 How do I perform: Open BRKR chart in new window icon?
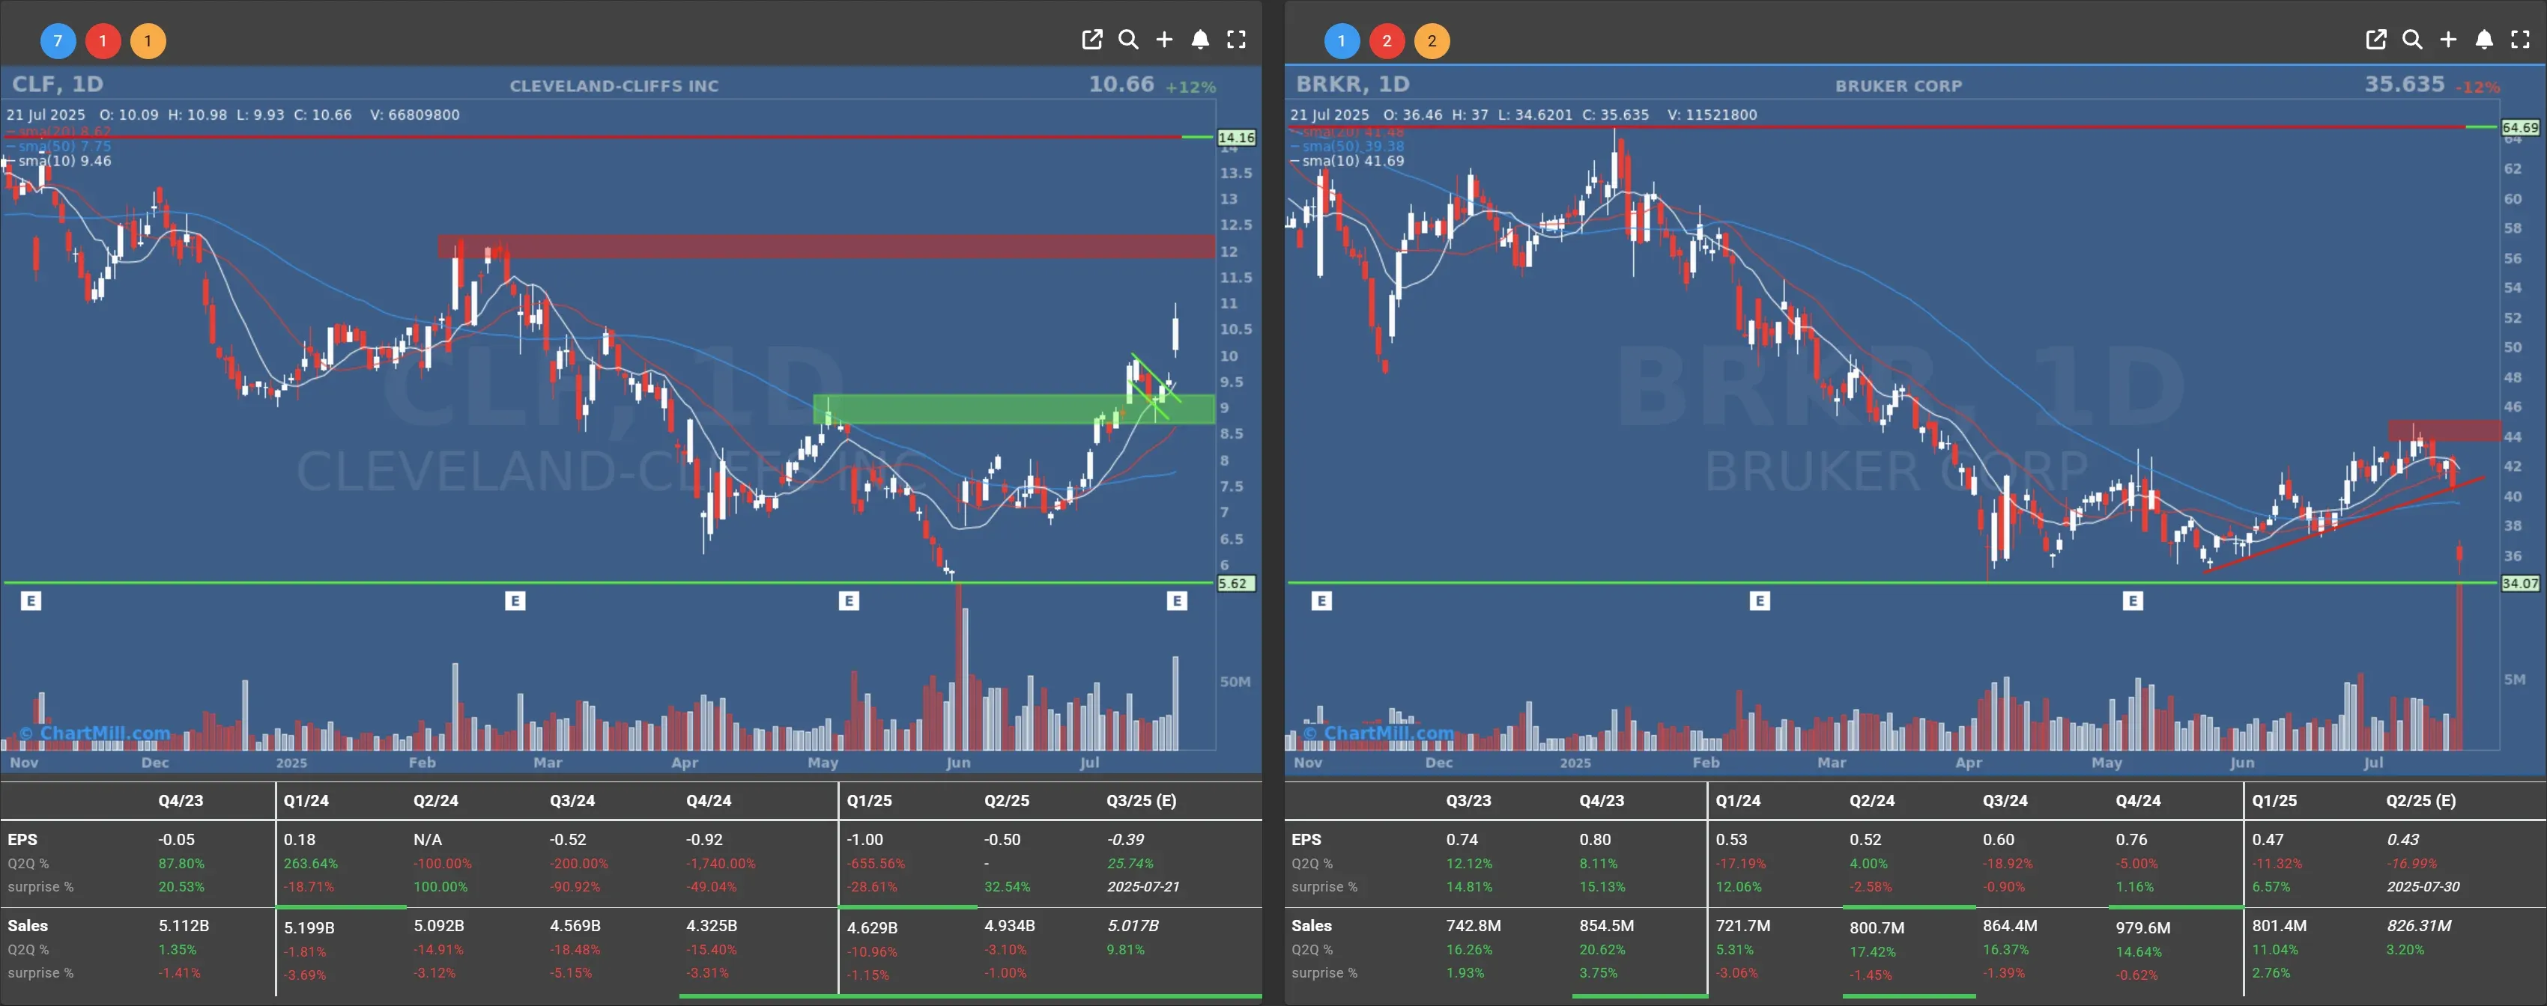click(2375, 40)
